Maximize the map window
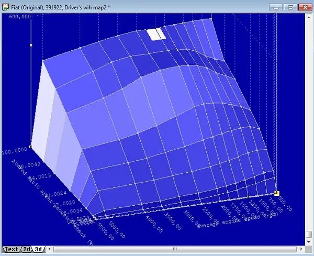 click(290, 7)
